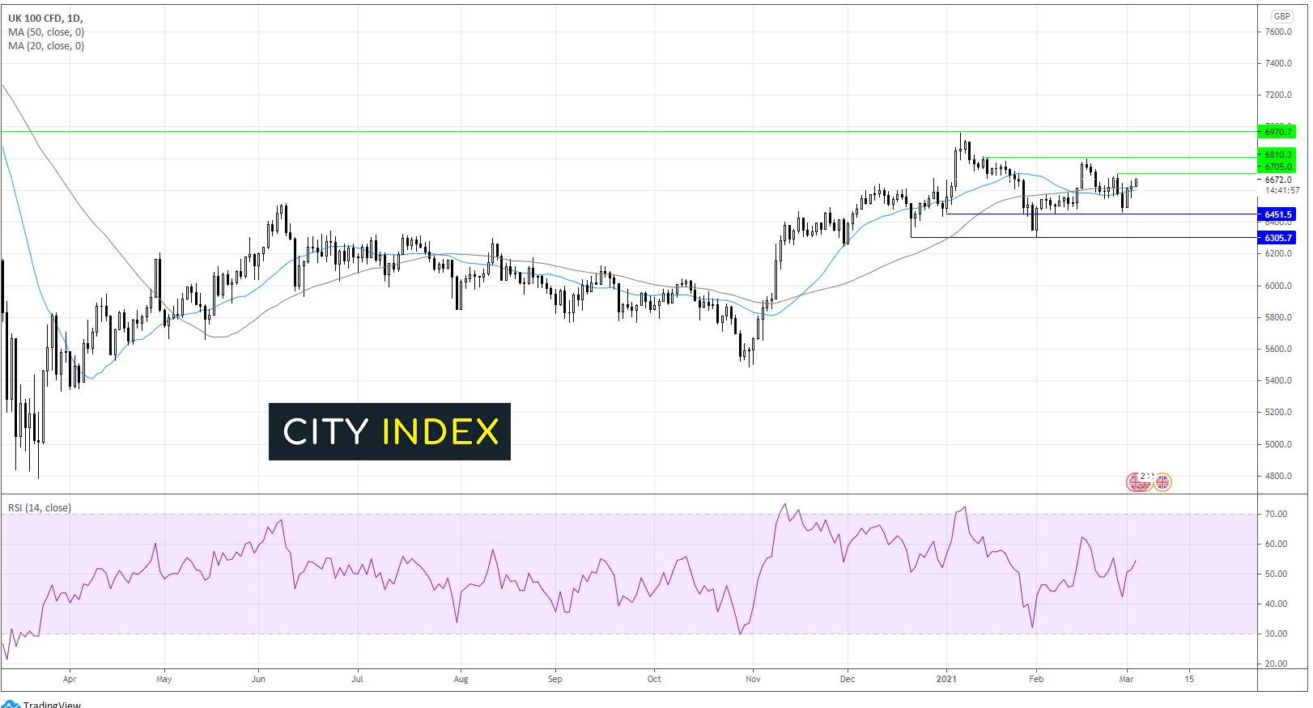Click the current price 6672.0 label

[x=1278, y=180]
